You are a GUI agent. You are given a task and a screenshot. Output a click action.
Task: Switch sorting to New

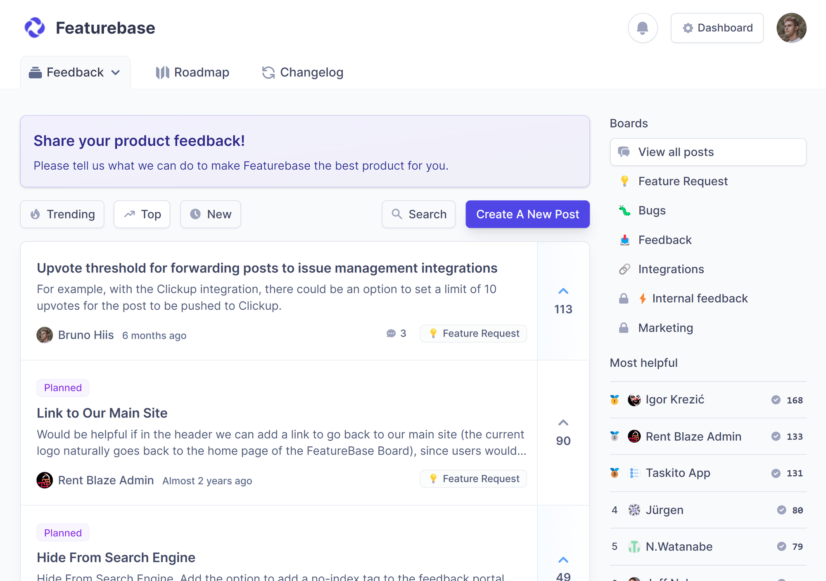point(210,214)
